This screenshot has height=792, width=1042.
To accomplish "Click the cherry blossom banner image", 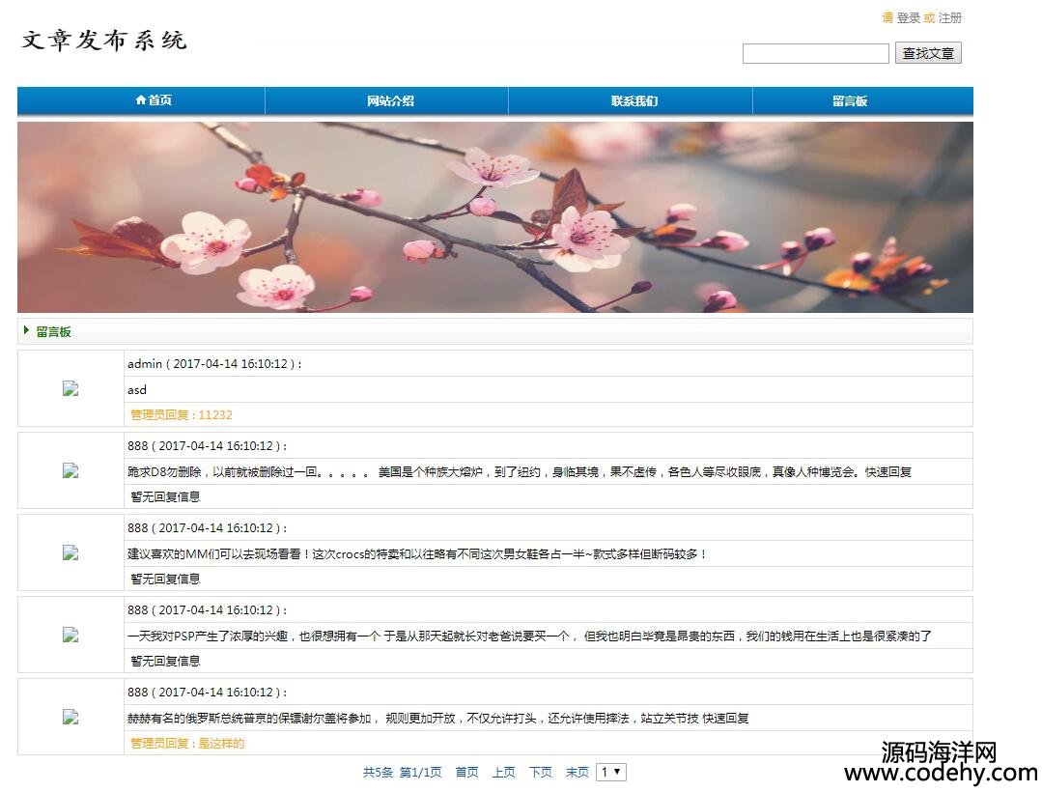I will (x=495, y=216).
